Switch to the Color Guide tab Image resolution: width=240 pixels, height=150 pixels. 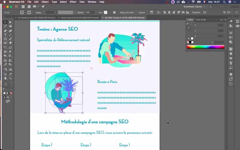201,20
